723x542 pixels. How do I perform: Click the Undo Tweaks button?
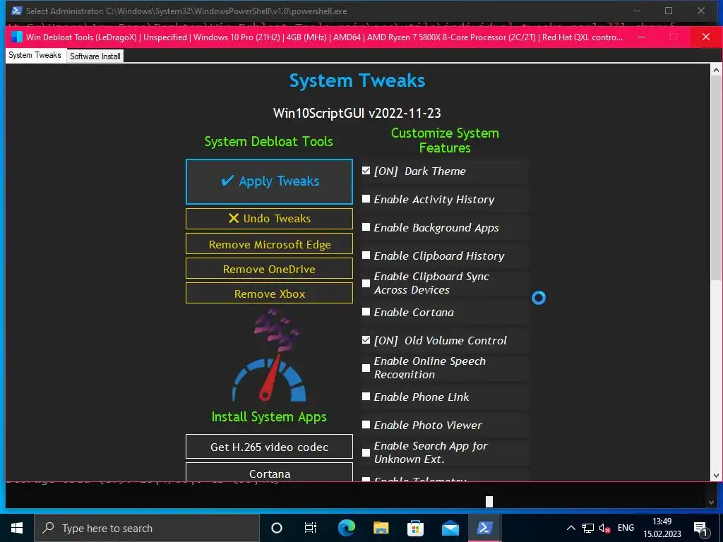(269, 219)
